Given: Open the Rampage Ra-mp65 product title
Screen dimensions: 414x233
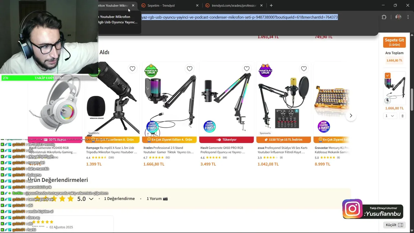Looking at the screenshot, I should (x=112, y=150).
